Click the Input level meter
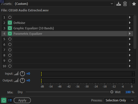Image resolution: width=138 pixels, height=104 pixels. (88, 74)
